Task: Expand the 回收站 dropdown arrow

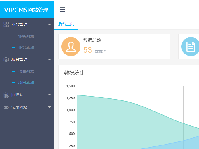Action: point(50,95)
